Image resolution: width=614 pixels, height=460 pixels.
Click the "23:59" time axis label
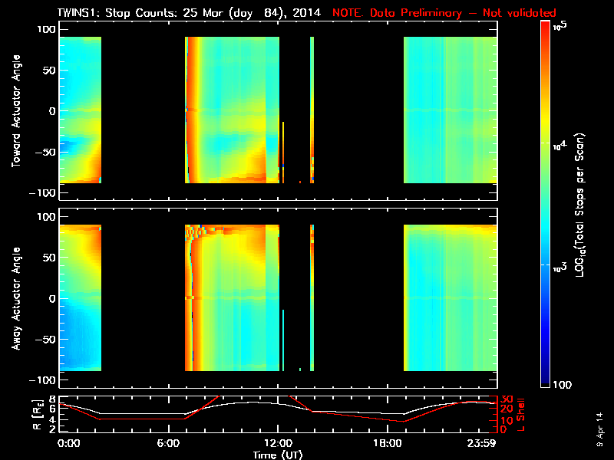point(481,443)
